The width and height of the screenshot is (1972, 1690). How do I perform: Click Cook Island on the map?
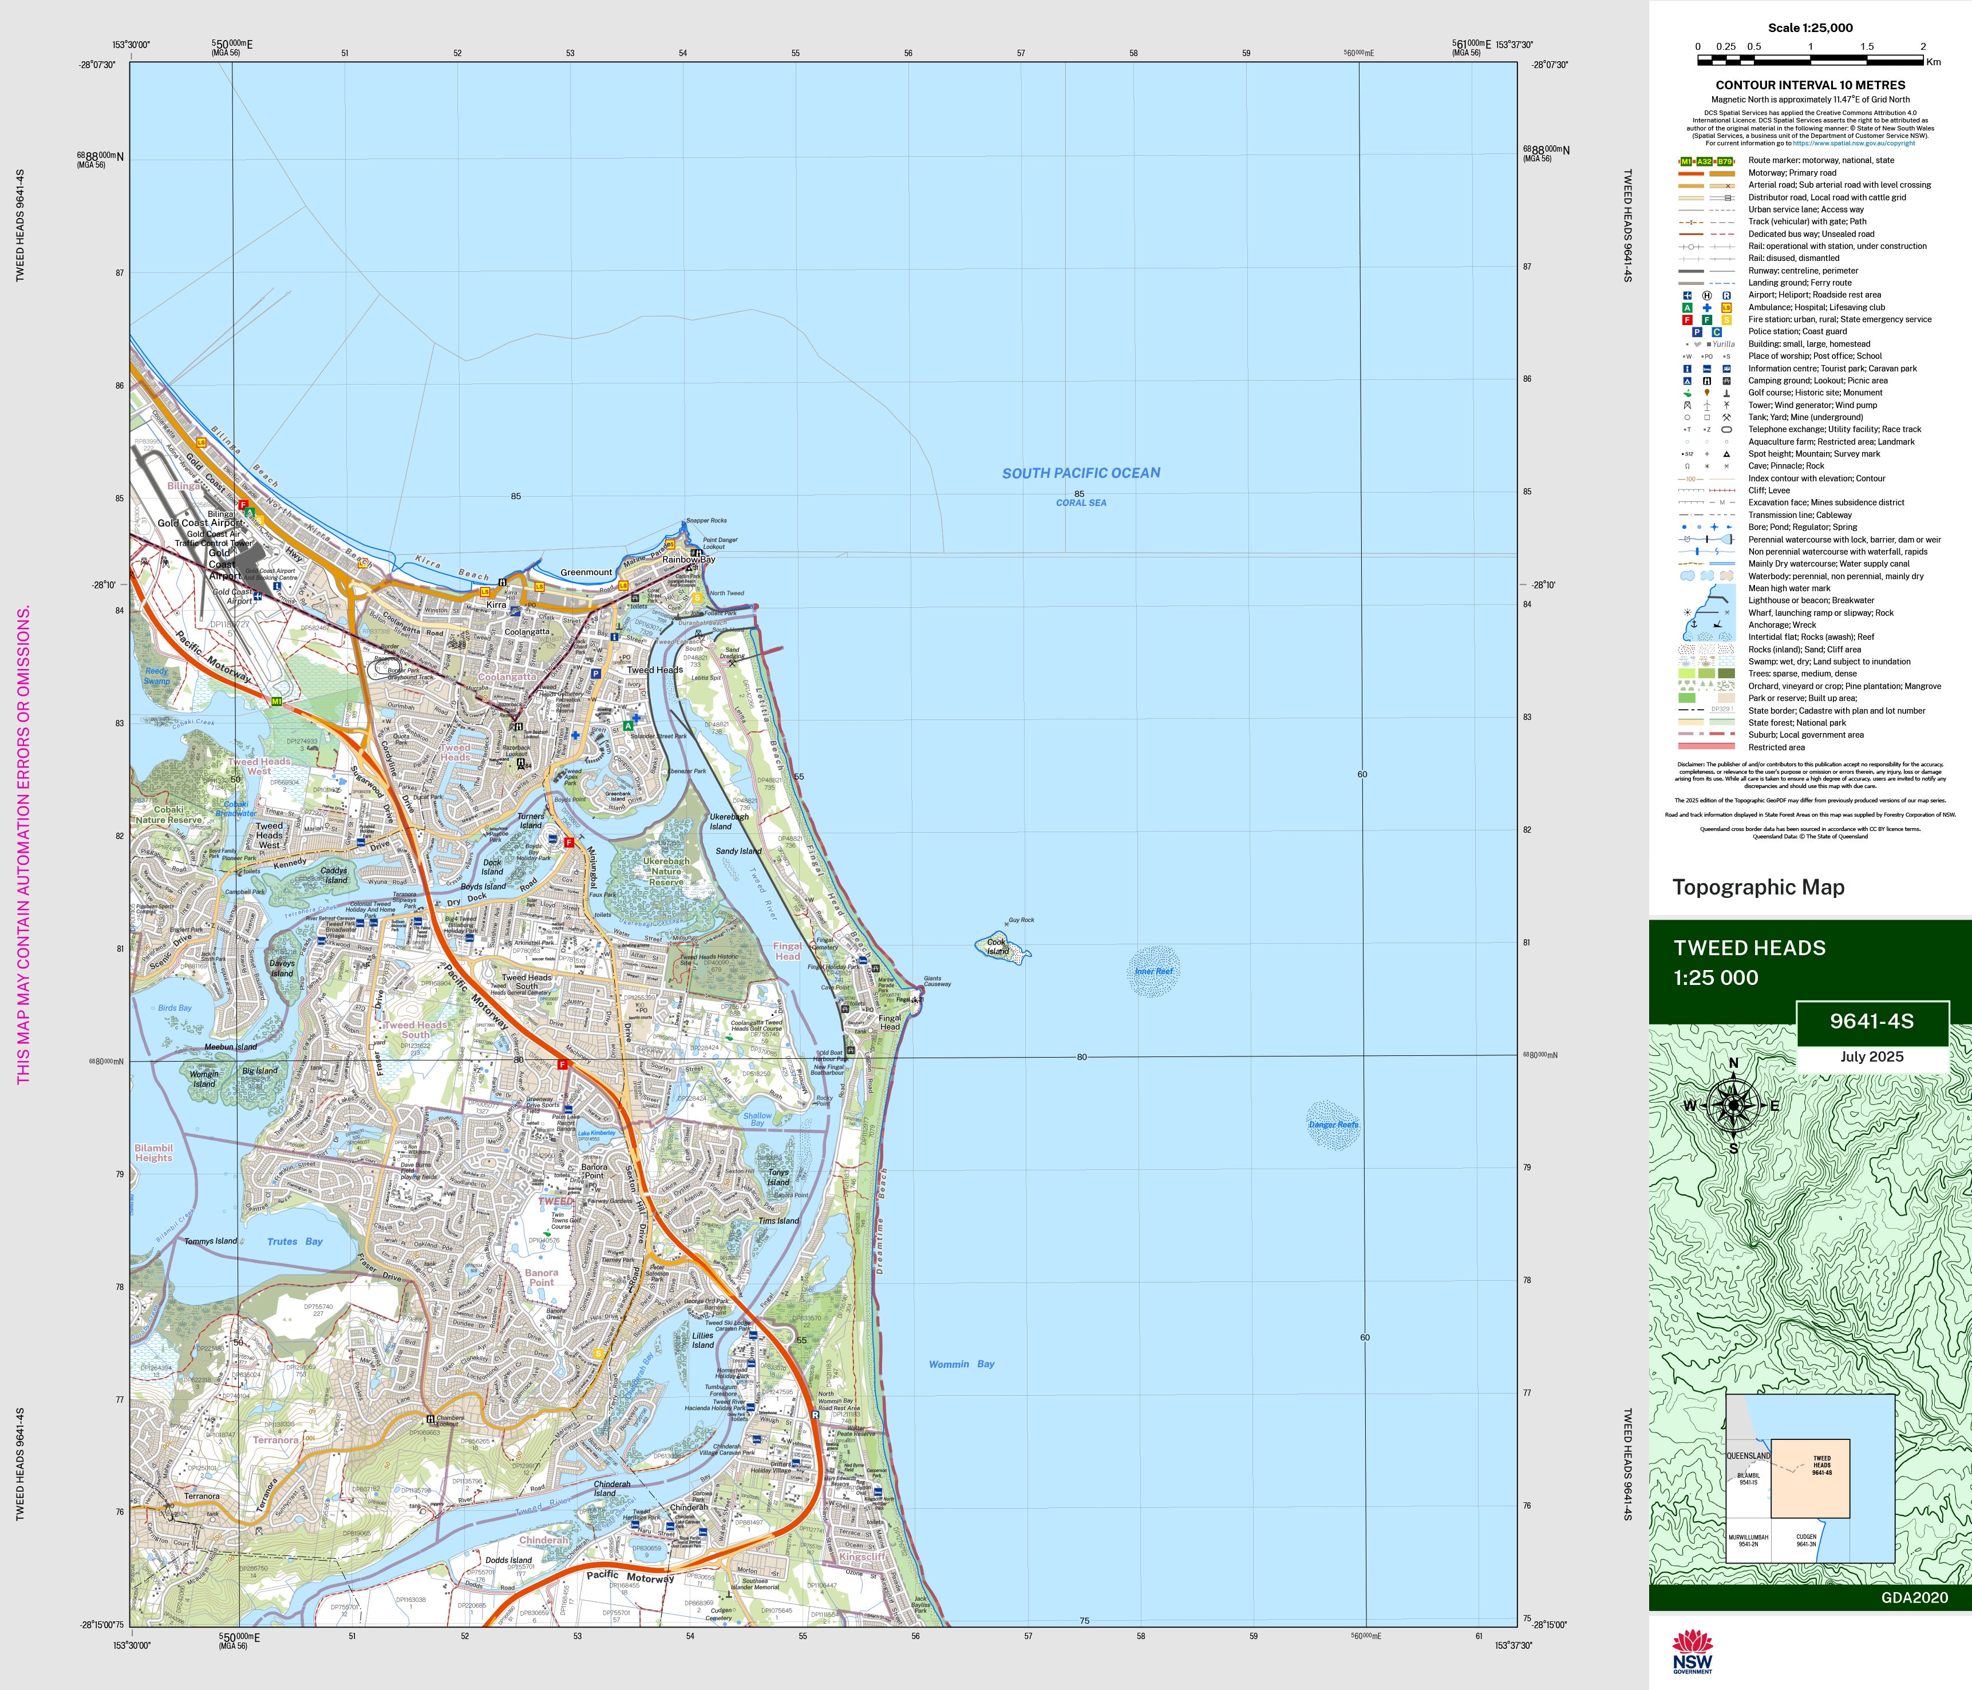997,947
